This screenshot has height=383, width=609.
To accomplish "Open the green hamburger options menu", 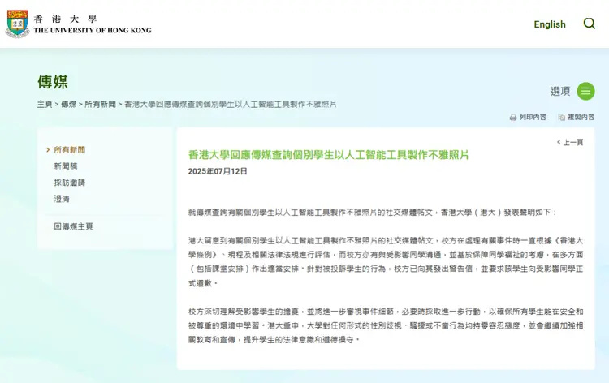I will tap(585, 91).
